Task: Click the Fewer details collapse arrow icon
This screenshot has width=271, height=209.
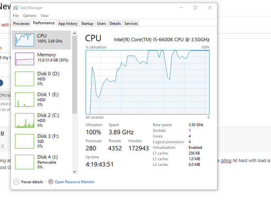Action: [16, 182]
